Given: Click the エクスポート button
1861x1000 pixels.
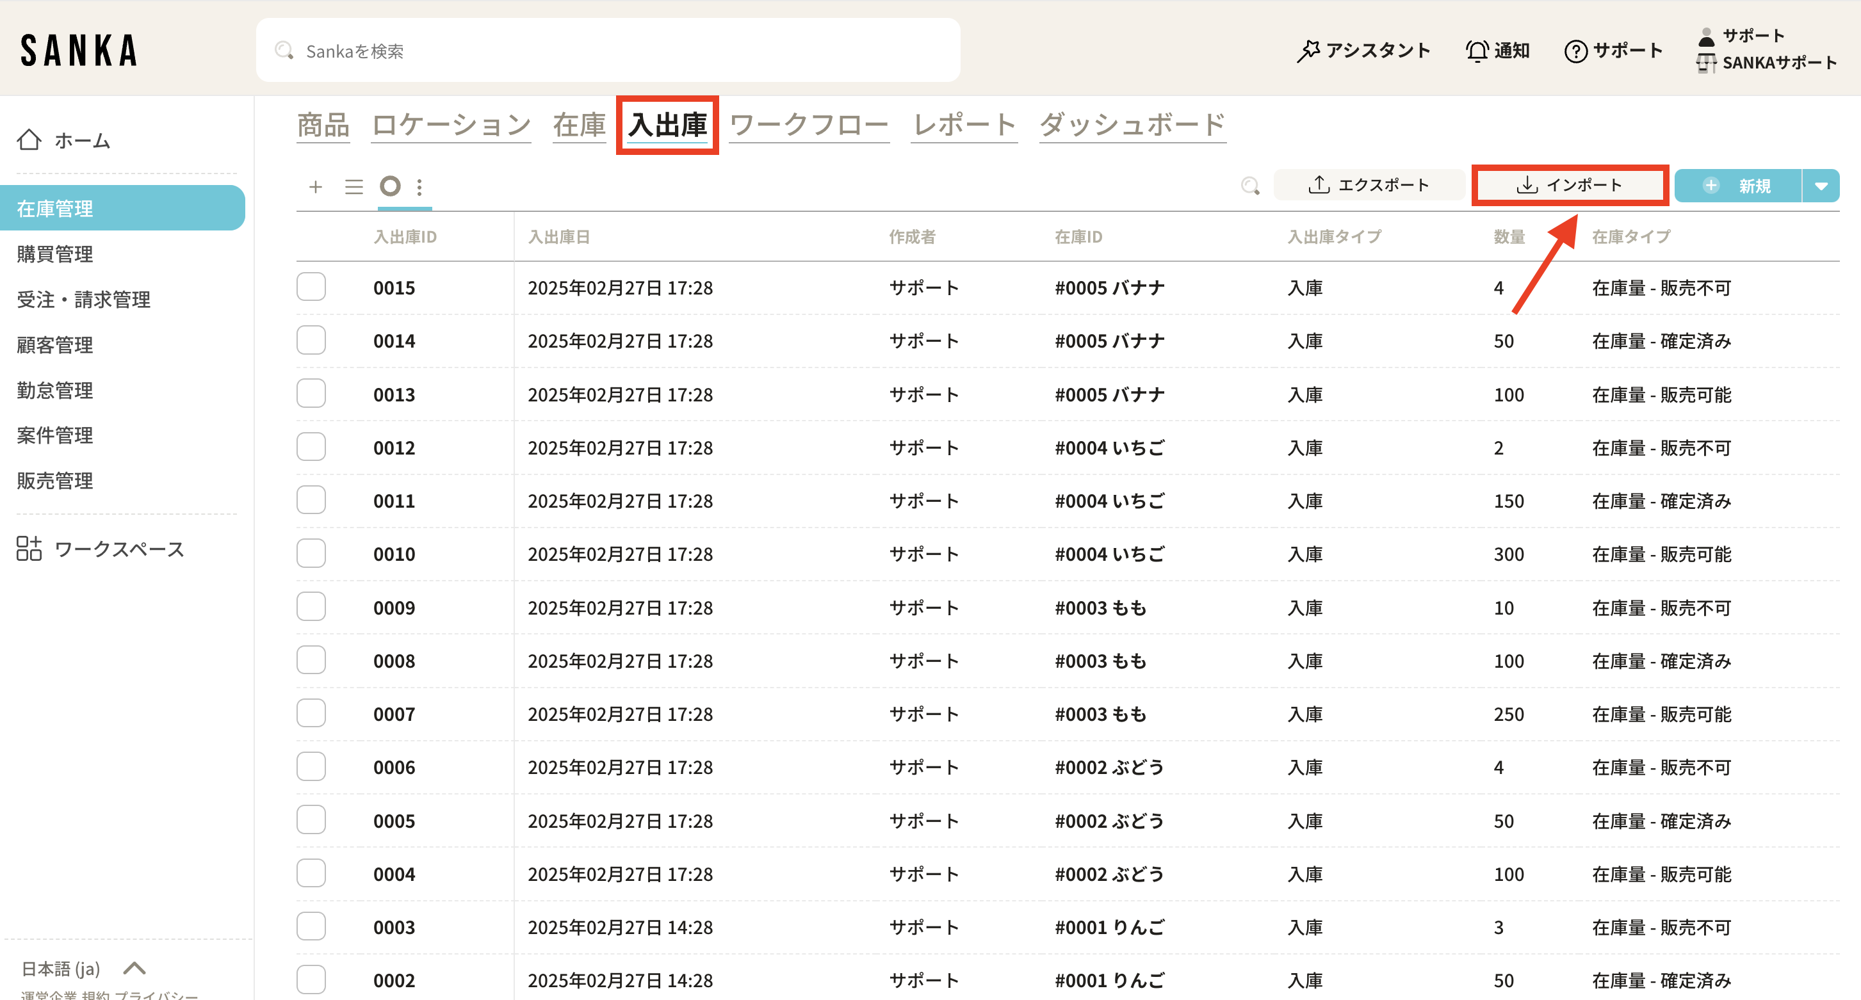Looking at the screenshot, I should pyautogui.click(x=1369, y=186).
